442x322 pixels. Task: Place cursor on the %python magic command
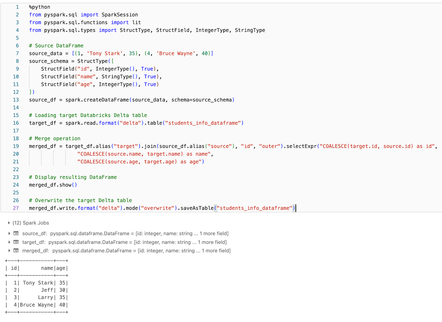(39, 7)
